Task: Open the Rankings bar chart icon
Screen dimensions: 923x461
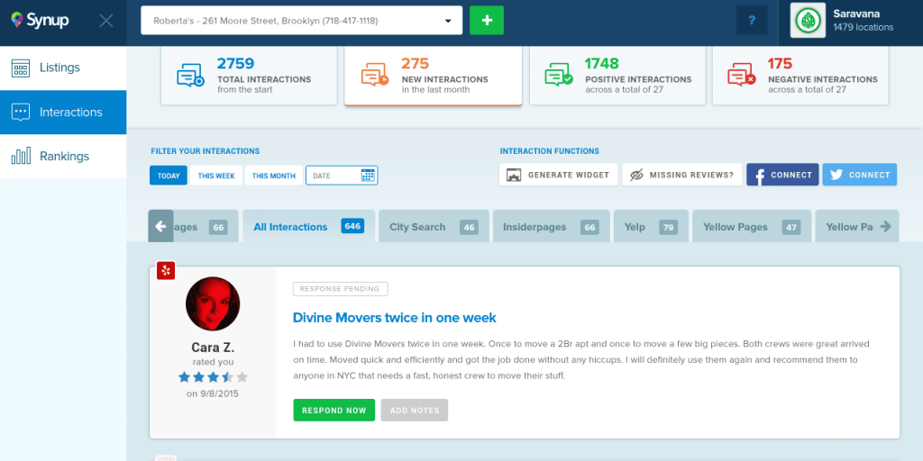Action: click(x=21, y=157)
